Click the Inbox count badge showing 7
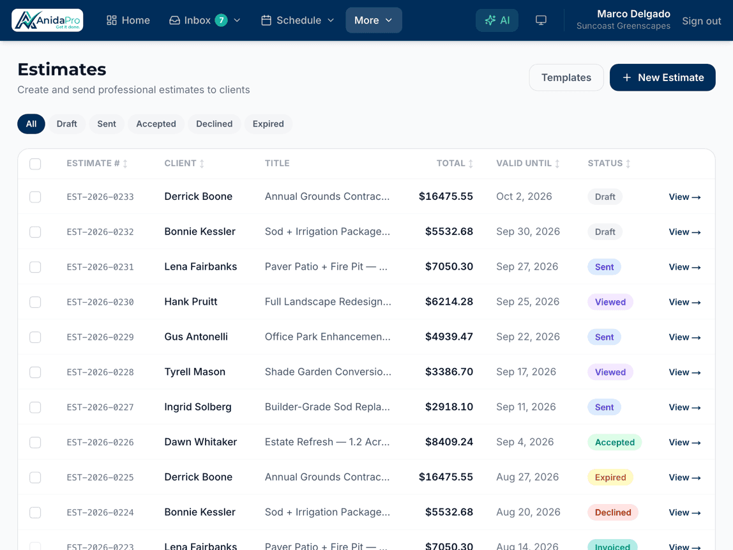 221,20
